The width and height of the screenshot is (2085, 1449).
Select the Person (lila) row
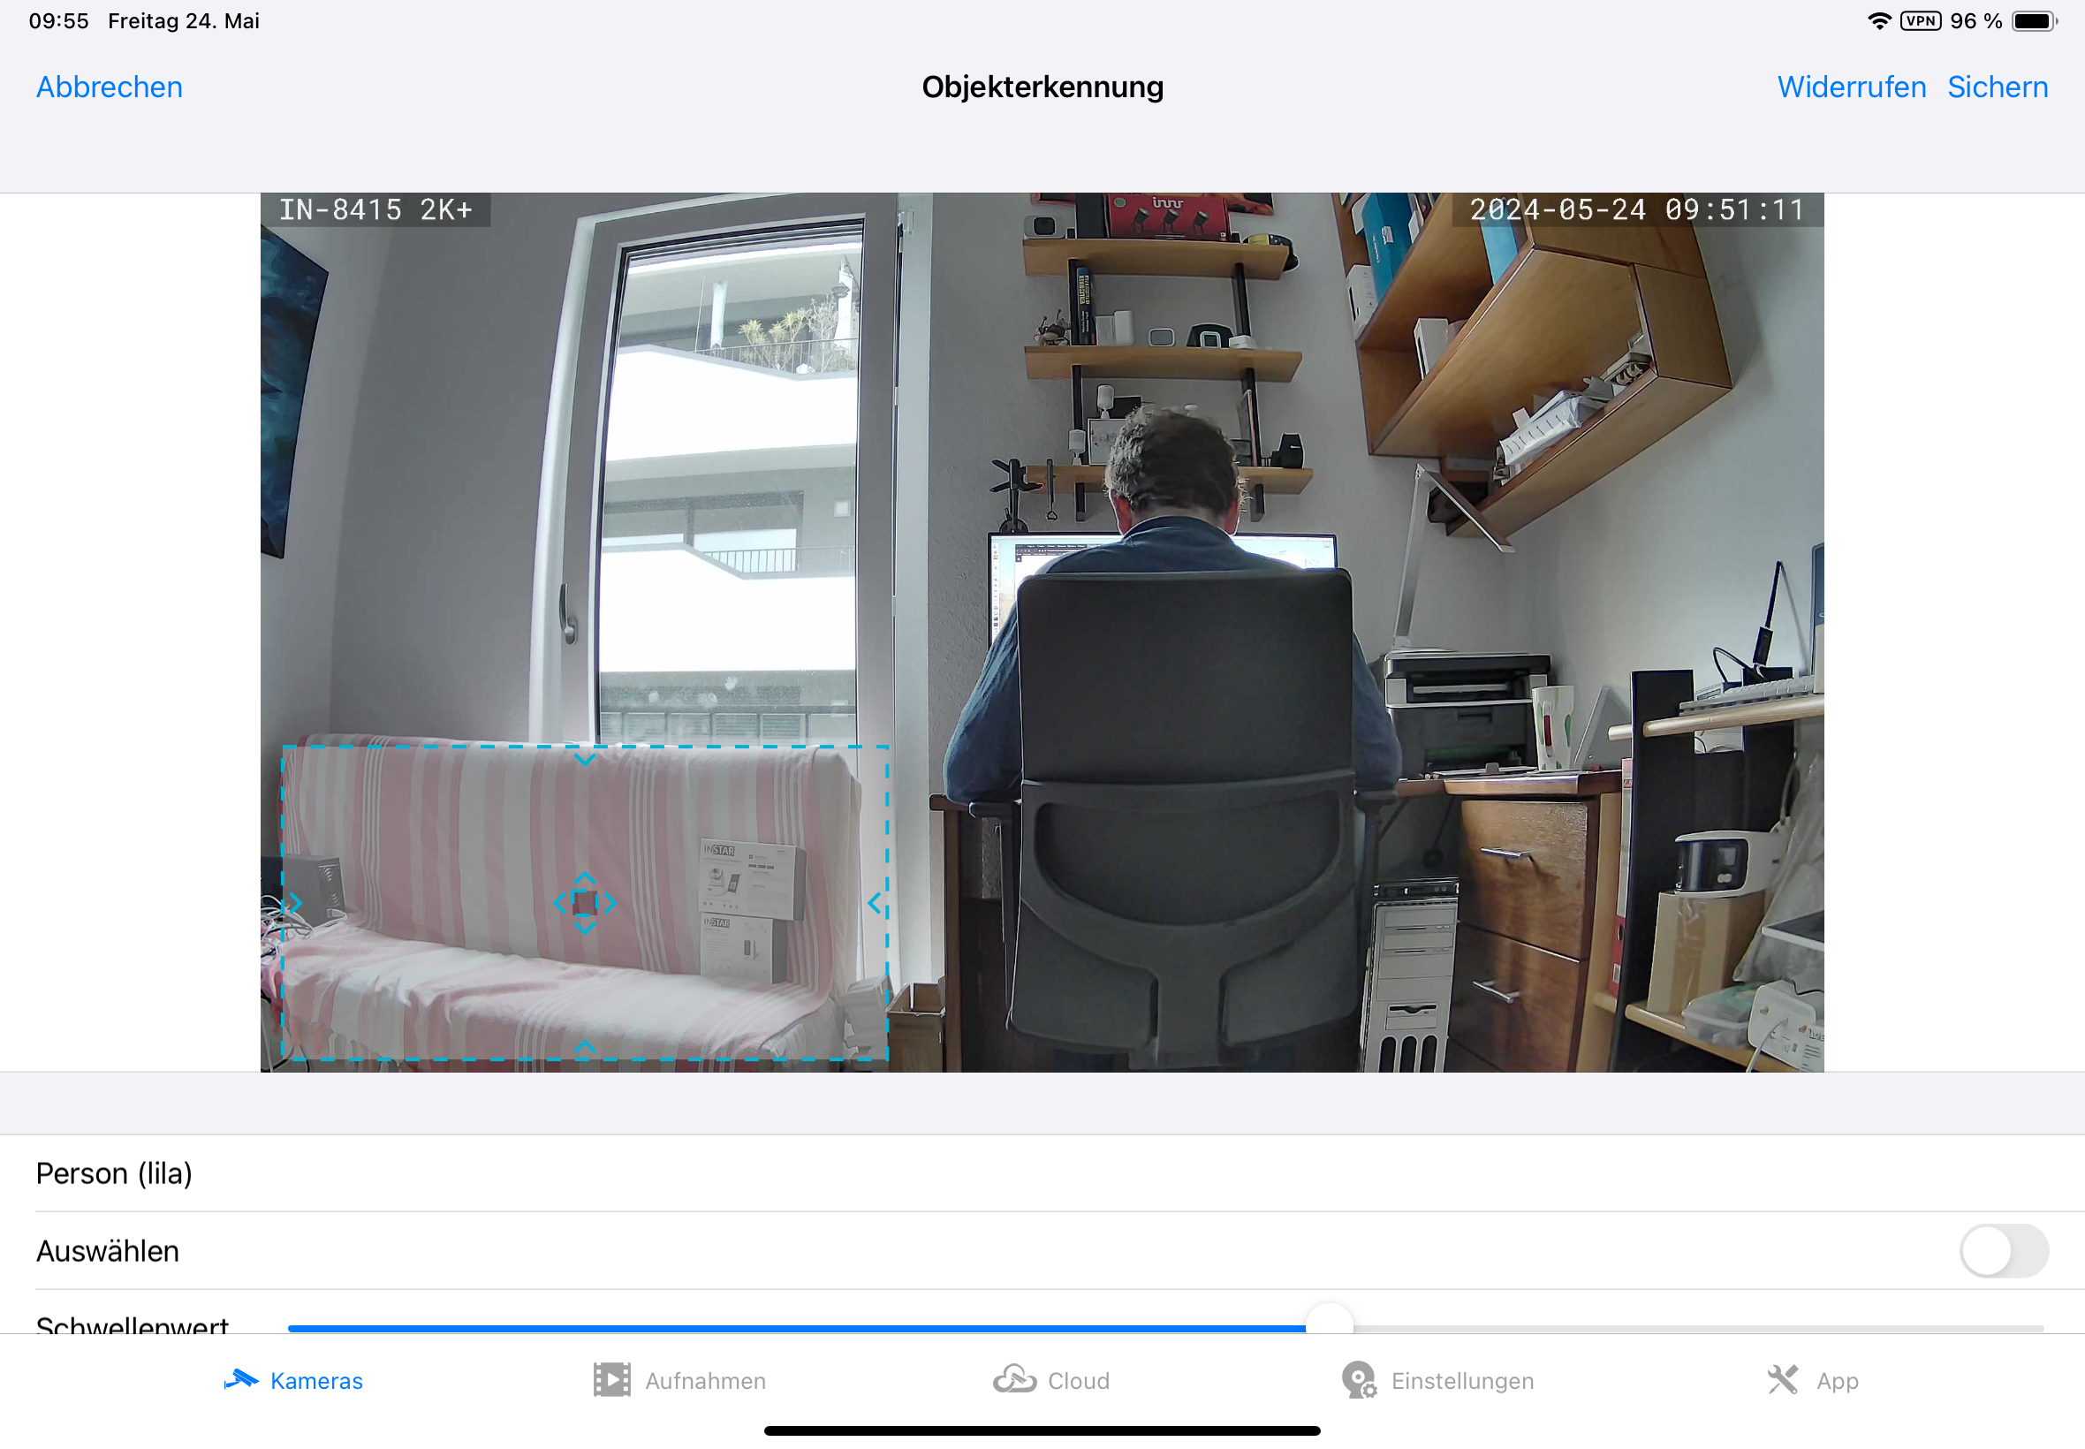113,1173
